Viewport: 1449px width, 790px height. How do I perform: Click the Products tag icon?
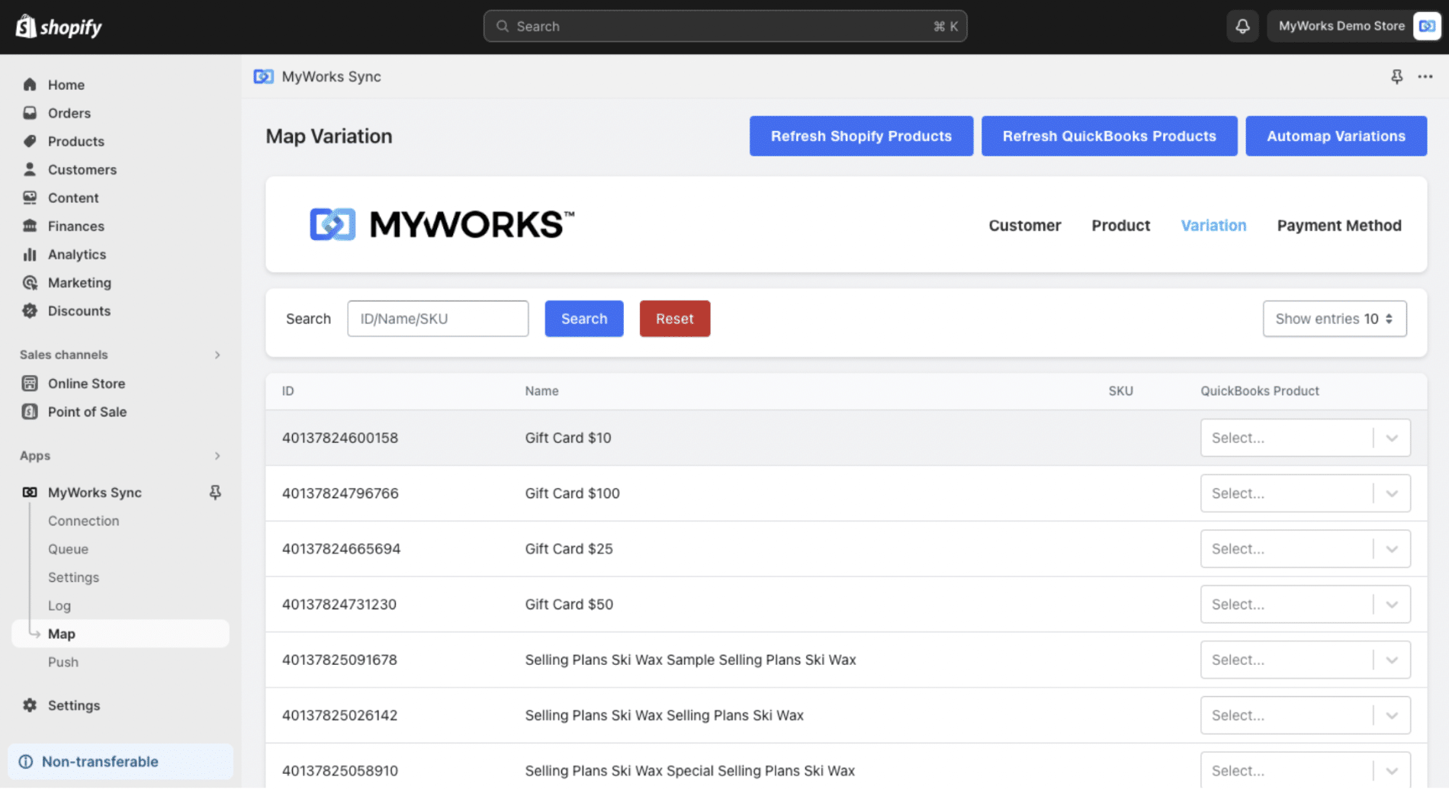(30, 141)
